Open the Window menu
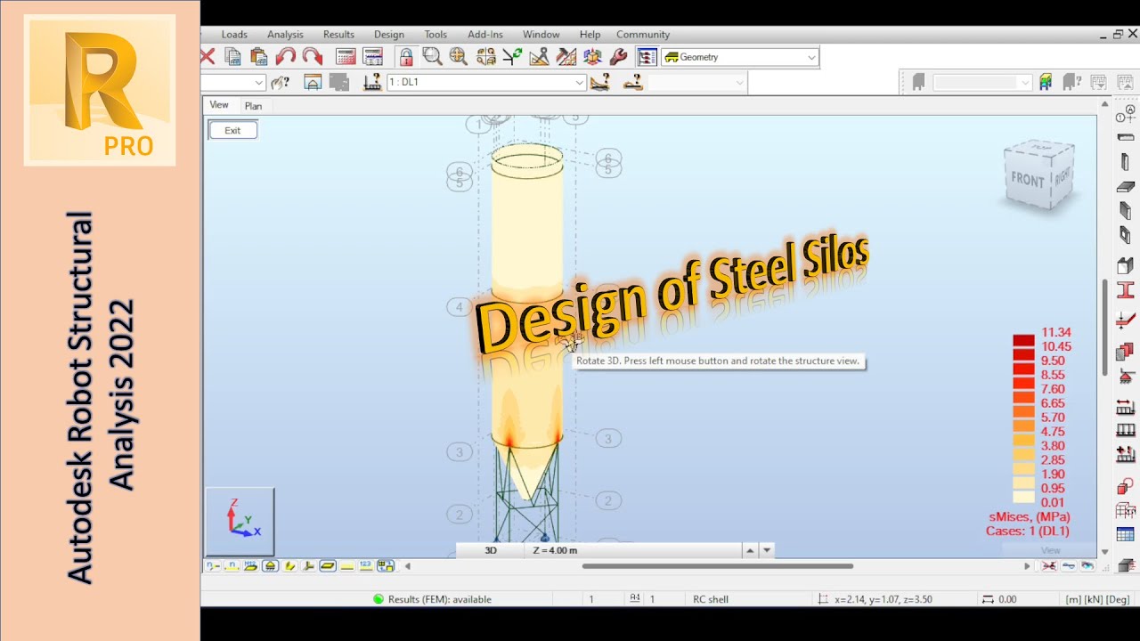This screenshot has width=1140, height=641. coord(541,35)
